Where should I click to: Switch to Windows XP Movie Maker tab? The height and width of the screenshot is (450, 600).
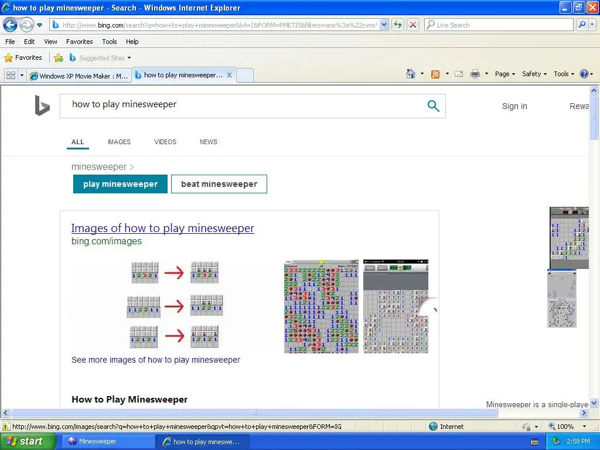tap(79, 76)
